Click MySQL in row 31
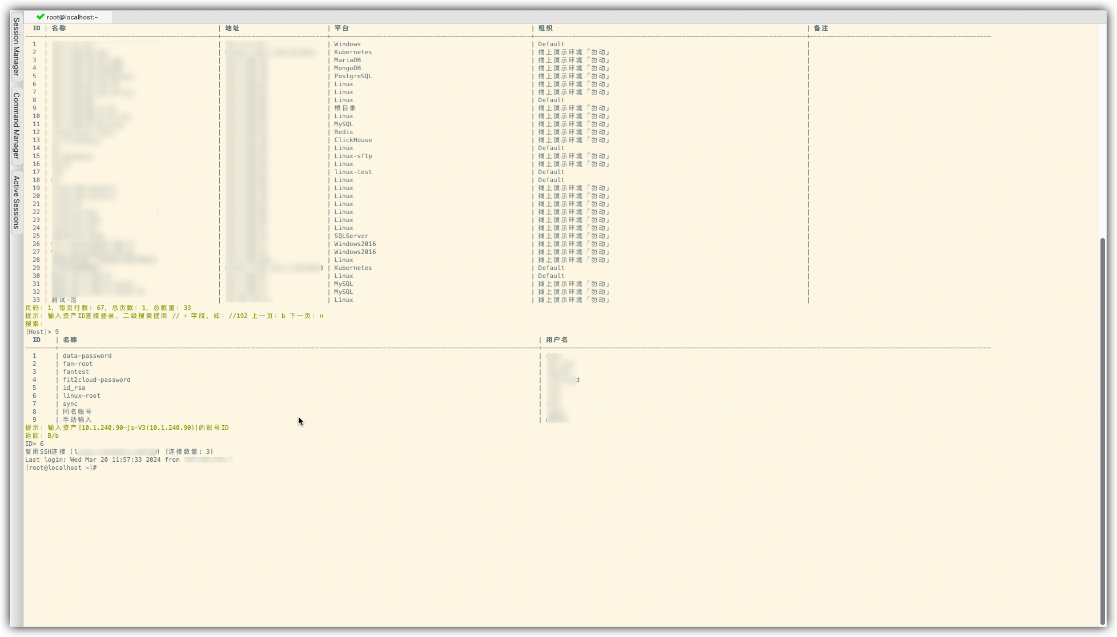 pyautogui.click(x=344, y=284)
